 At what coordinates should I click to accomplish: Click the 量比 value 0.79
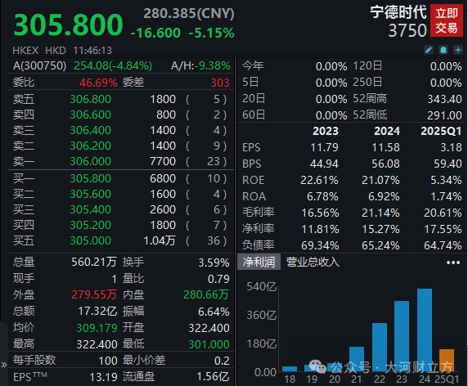point(218,279)
